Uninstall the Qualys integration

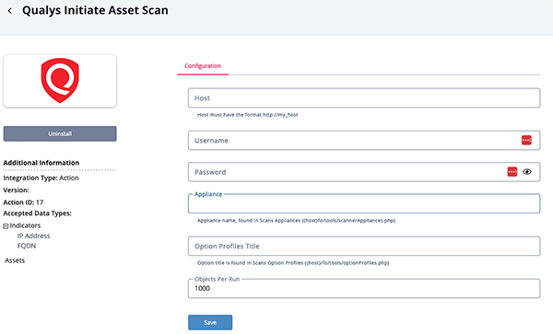tap(60, 133)
